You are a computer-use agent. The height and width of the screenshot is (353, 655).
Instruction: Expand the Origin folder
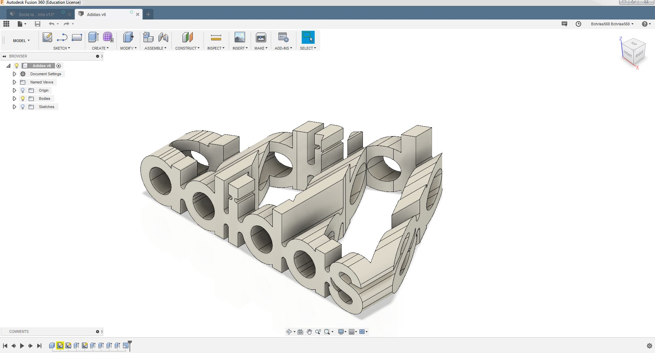(14, 90)
